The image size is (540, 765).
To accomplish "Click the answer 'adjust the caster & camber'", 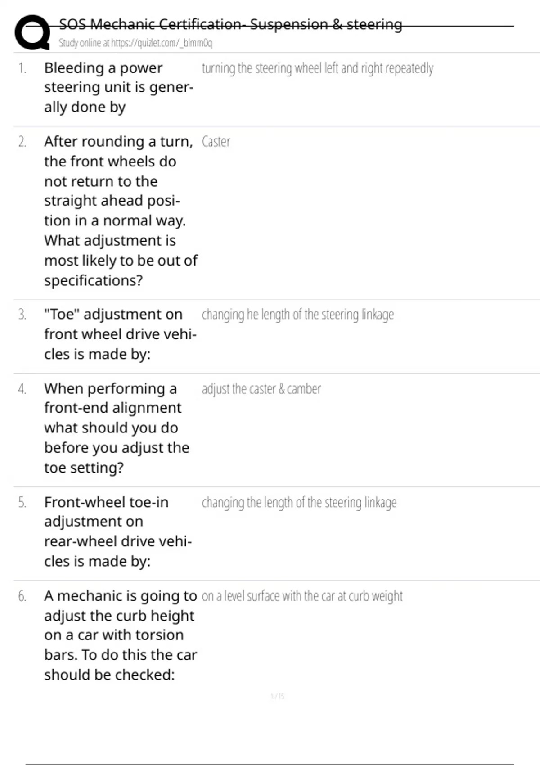I will point(261,389).
